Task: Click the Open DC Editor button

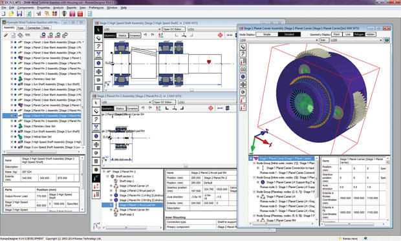Action: pos(174,29)
